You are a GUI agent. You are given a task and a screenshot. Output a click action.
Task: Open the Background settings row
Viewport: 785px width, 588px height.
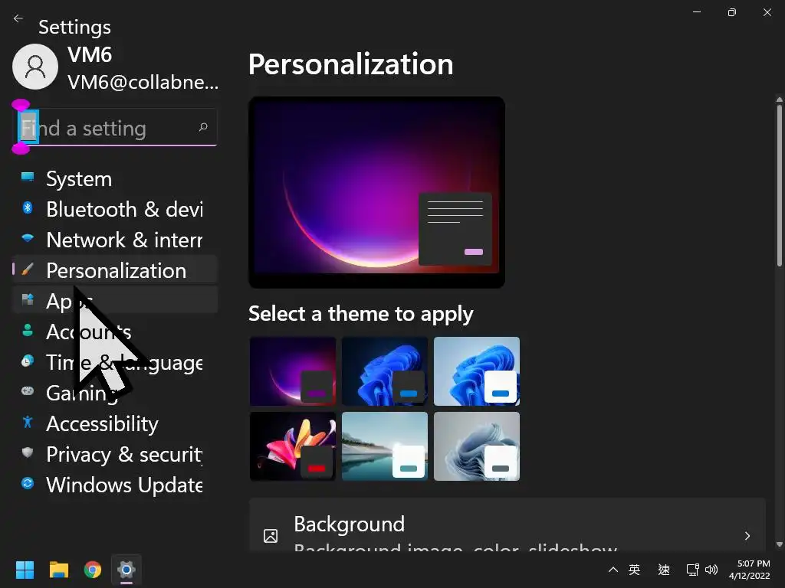507,525
